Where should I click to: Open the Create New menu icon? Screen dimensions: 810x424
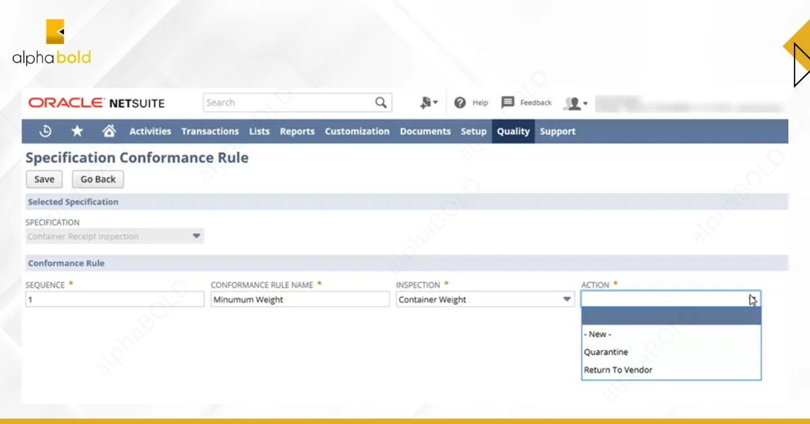429,103
